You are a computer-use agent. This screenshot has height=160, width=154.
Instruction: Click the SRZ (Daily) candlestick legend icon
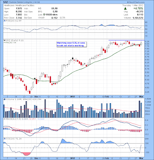4,40
